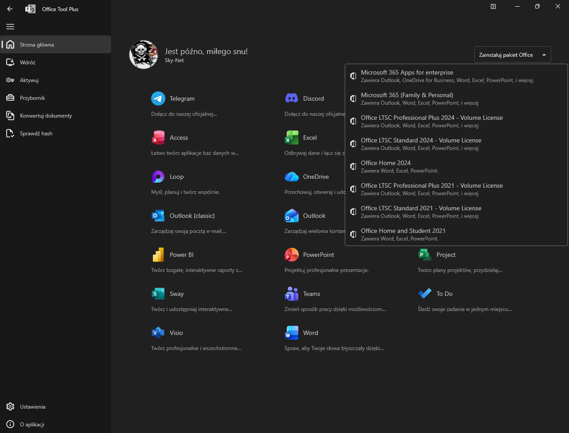Screen dimensions: 569x433
Task: Click the Discord icon
Action: click(x=292, y=98)
